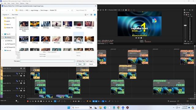Select the Envelope Edit tool

point(59,101)
